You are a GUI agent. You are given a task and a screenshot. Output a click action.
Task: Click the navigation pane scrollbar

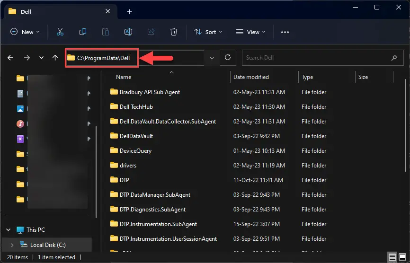pos(96,172)
